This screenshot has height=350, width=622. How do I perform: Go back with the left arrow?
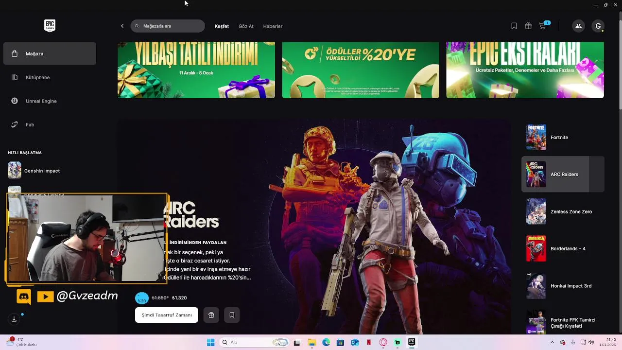(122, 26)
